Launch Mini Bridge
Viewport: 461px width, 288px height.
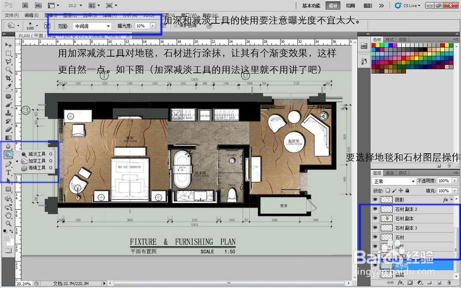(38, 6)
